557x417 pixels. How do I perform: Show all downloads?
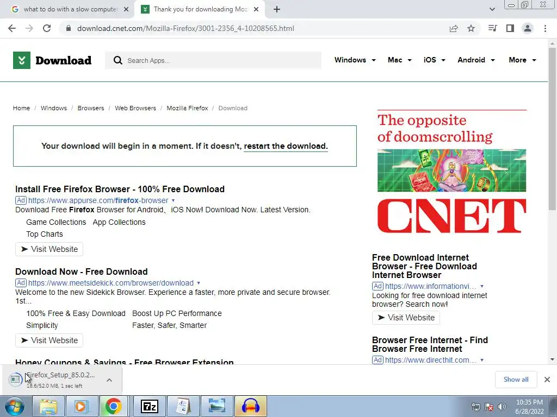516,380
